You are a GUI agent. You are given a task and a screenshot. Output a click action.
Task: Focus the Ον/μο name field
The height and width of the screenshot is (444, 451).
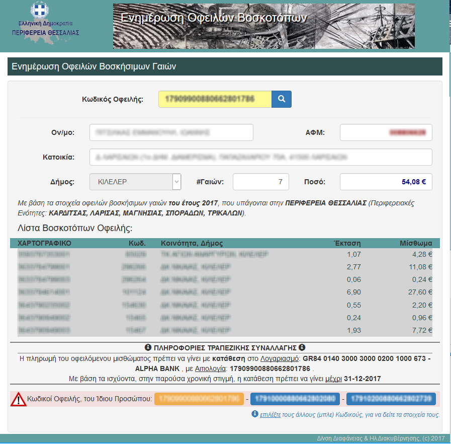[x=171, y=133]
